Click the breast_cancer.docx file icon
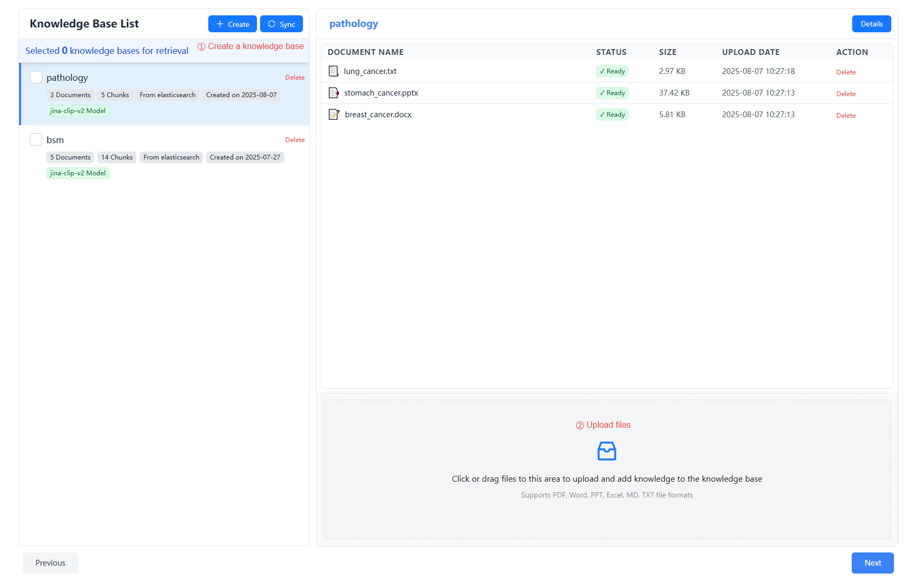 [x=334, y=115]
